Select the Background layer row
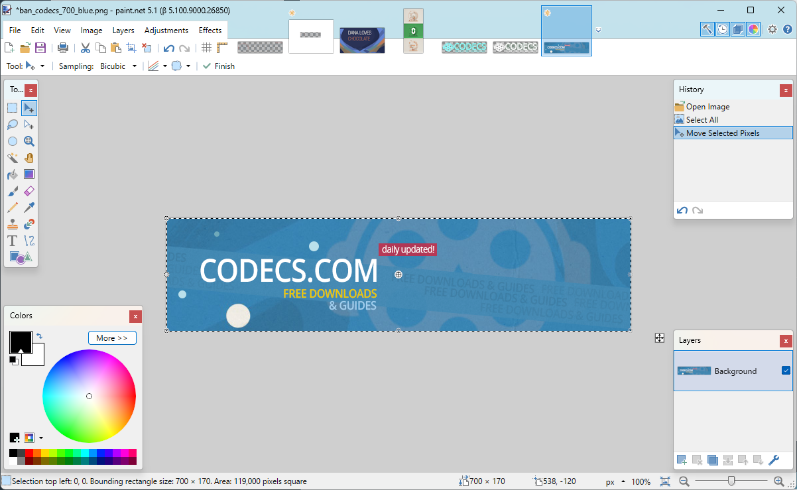This screenshot has width=797, height=490. click(x=733, y=371)
